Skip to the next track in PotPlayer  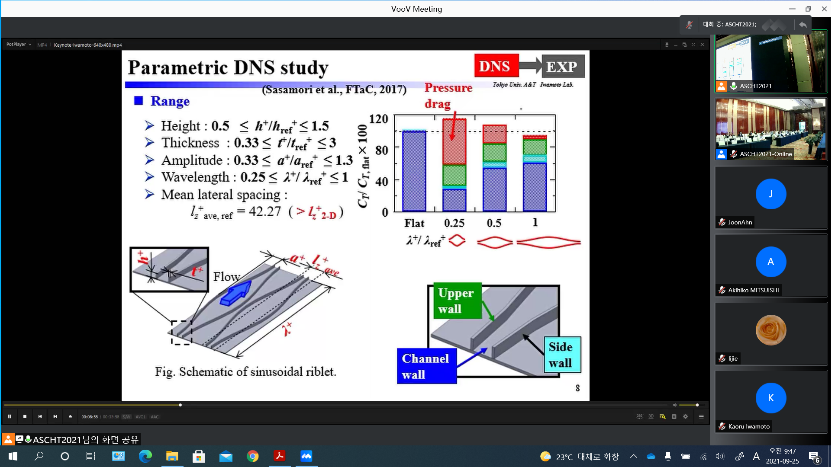coord(55,416)
